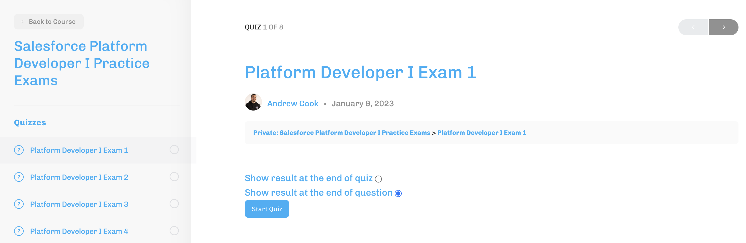Click question-mark icon beside Exam 2
746x243 pixels.
point(19,177)
